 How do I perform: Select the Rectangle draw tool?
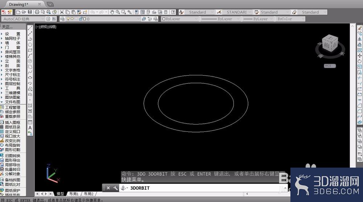[30, 50]
